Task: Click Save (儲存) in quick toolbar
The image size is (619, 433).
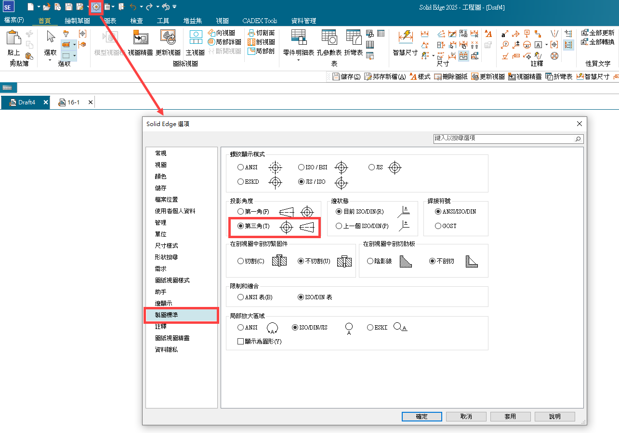Action: (346, 76)
